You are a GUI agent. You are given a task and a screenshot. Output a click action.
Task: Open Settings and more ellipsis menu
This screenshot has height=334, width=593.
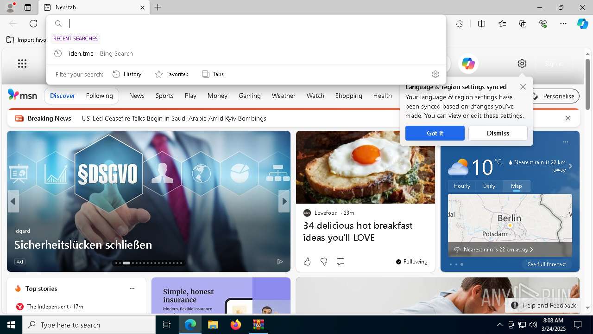click(563, 24)
